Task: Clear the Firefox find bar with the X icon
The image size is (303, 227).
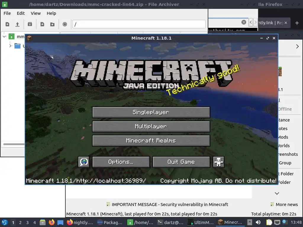Action: (244, 22)
